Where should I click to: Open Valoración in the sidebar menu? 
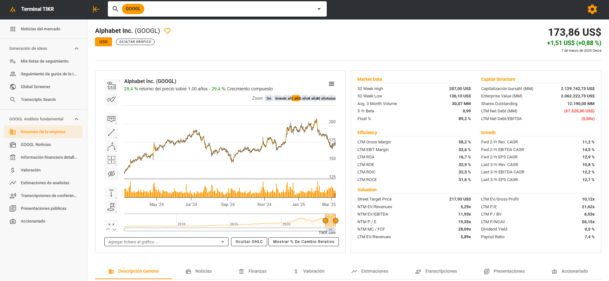pyautogui.click(x=31, y=170)
